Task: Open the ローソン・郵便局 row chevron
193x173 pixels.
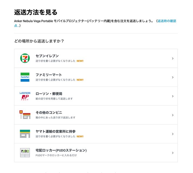Action: 173,96
